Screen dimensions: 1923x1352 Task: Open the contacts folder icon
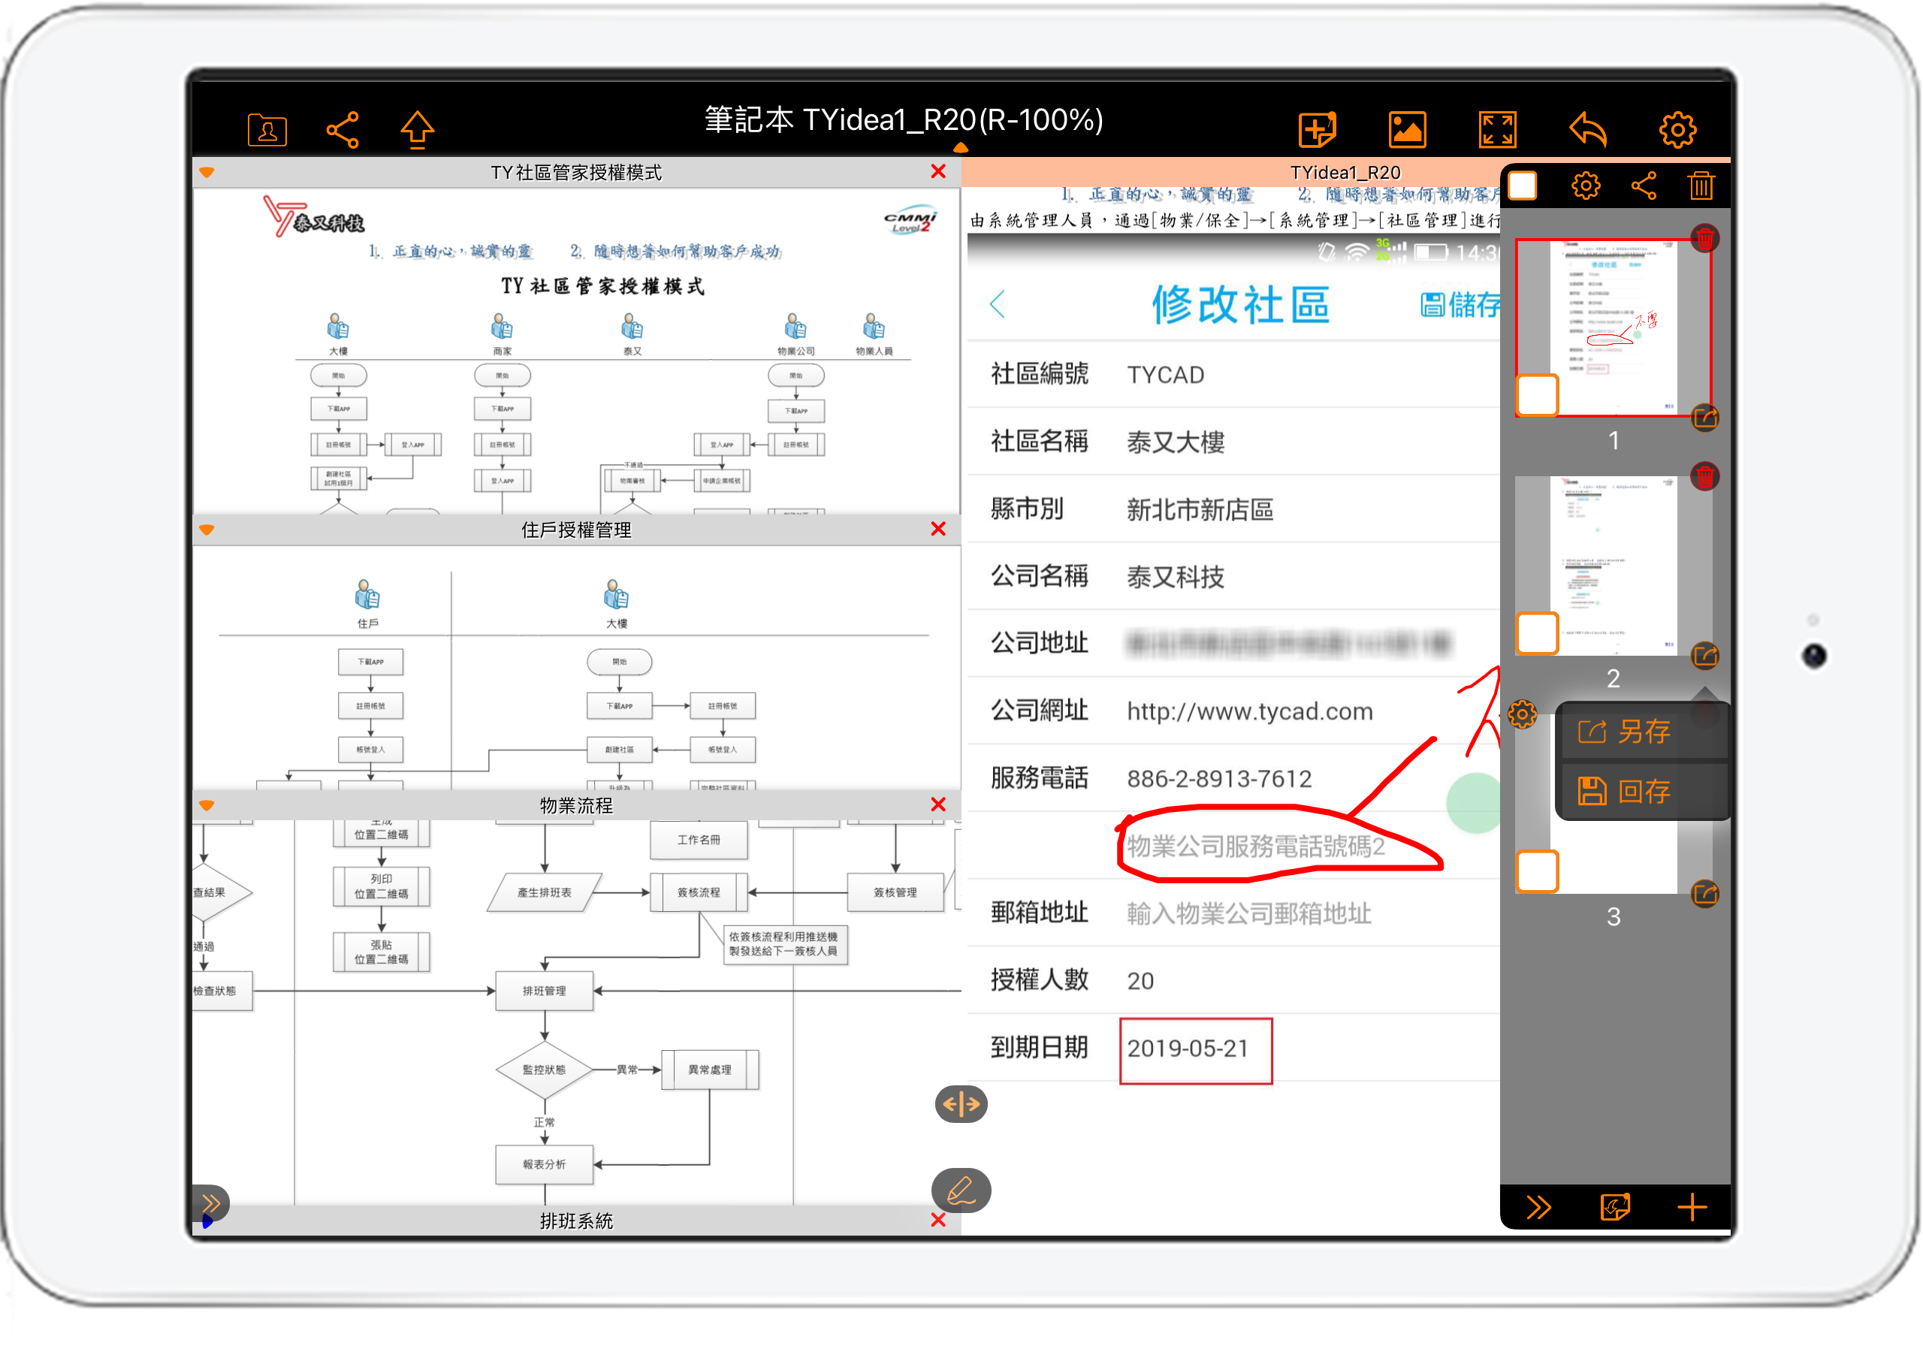pos(267,130)
